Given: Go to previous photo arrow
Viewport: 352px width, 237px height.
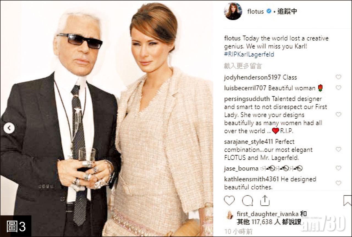Looking at the screenshot, I should click(x=9, y=128).
